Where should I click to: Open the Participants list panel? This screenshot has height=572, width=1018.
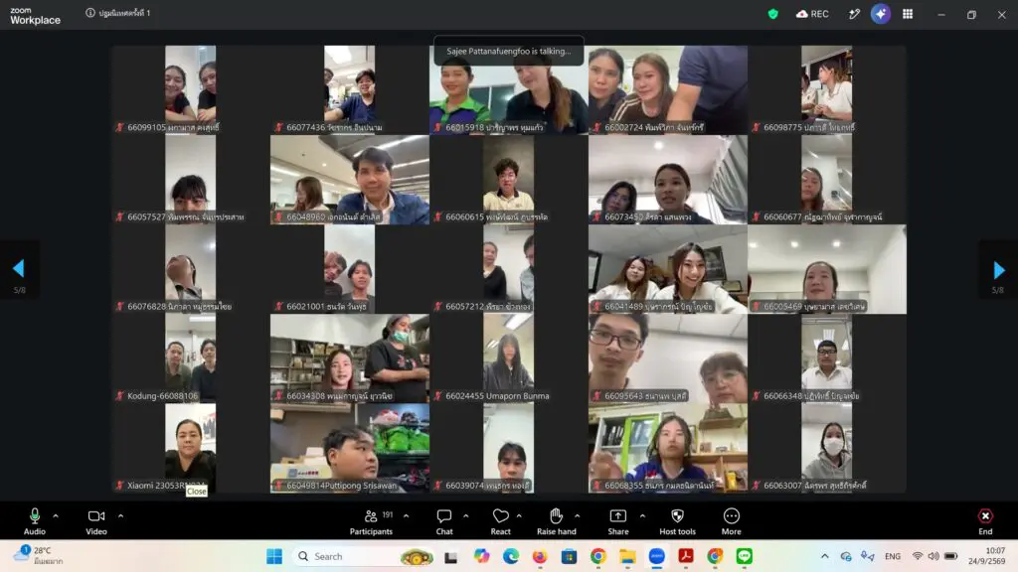(372, 521)
